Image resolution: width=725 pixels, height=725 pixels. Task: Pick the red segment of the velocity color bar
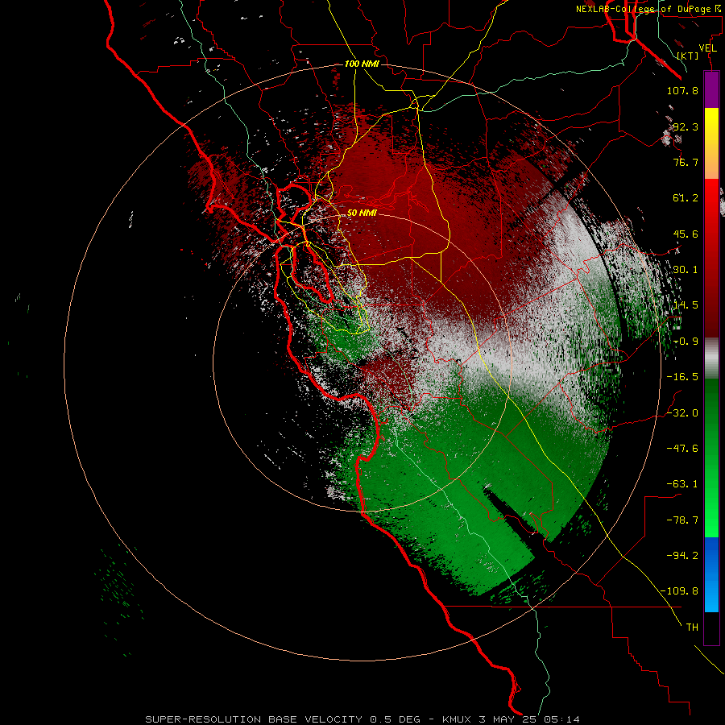(x=711, y=258)
